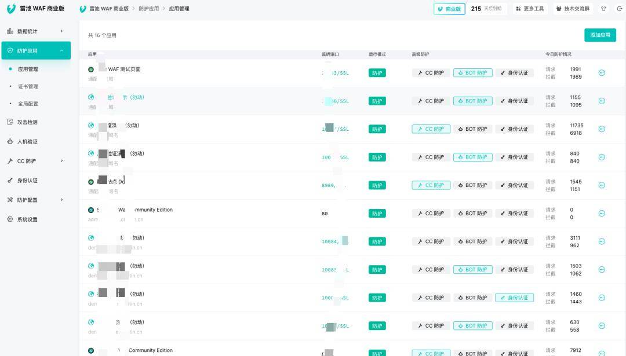Enable BOT 防护 for the WAF 测试页面 app
This screenshot has width=626, height=356.
(472, 72)
